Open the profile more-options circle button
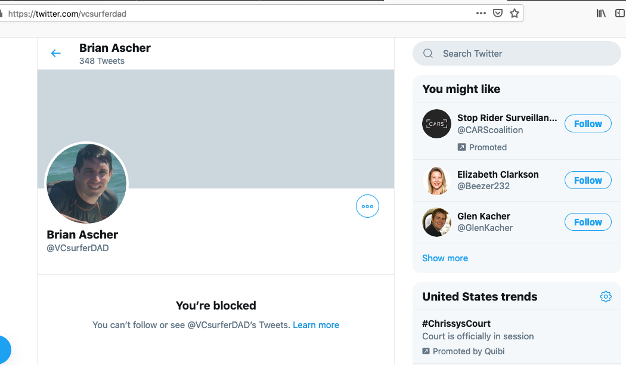 (367, 206)
